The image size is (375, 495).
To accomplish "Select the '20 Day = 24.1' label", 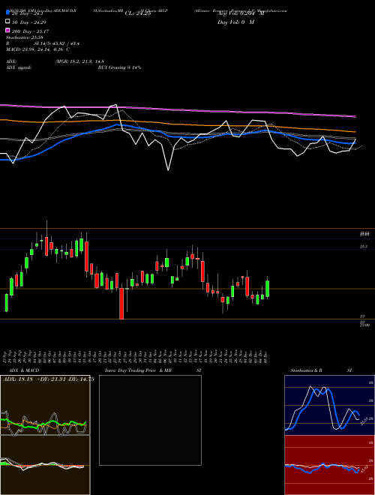I will 27,13.
